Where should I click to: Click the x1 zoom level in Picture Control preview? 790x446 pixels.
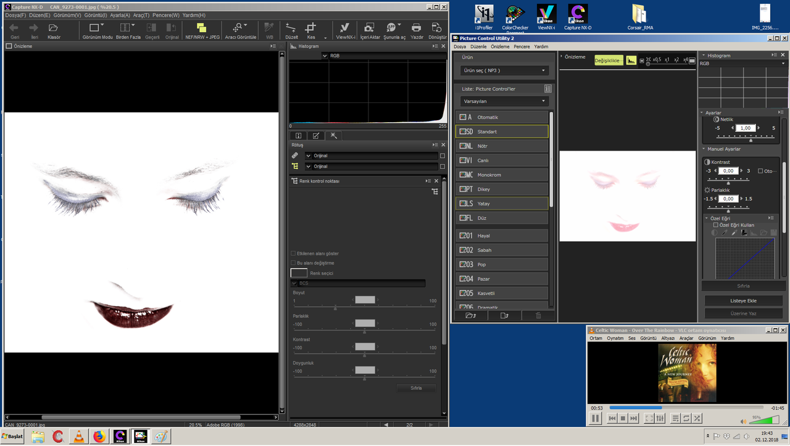(x=667, y=60)
